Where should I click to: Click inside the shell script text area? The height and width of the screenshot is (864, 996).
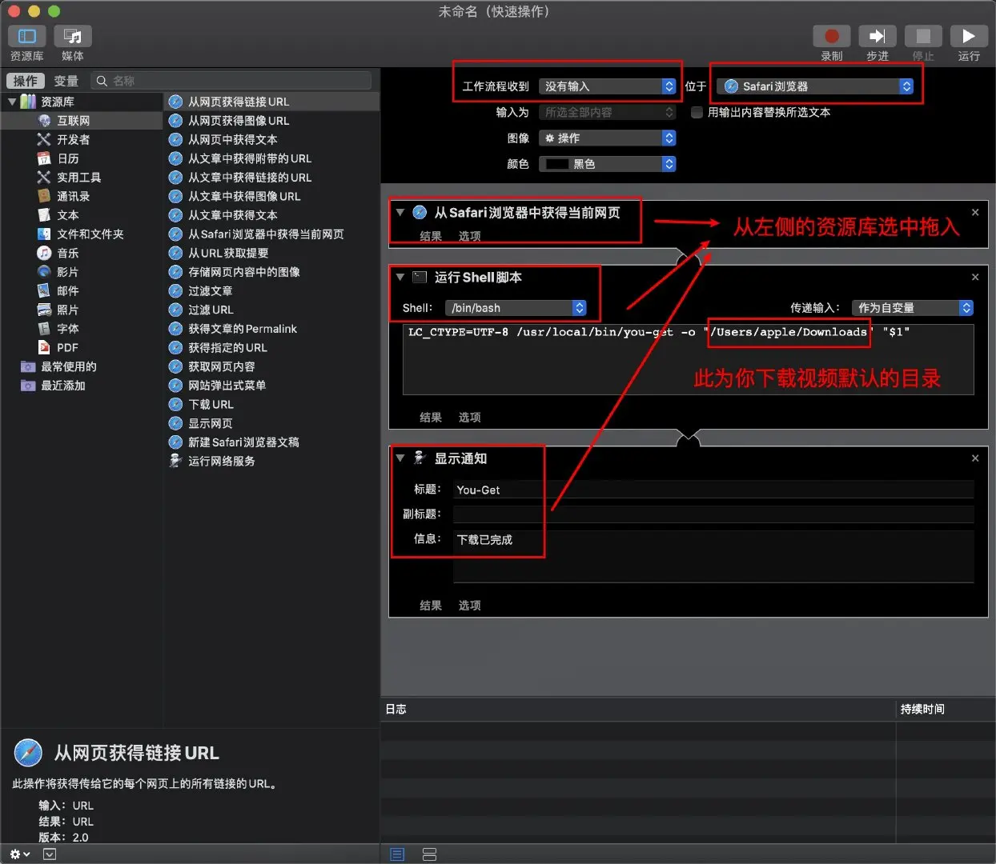tap(689, 359)
